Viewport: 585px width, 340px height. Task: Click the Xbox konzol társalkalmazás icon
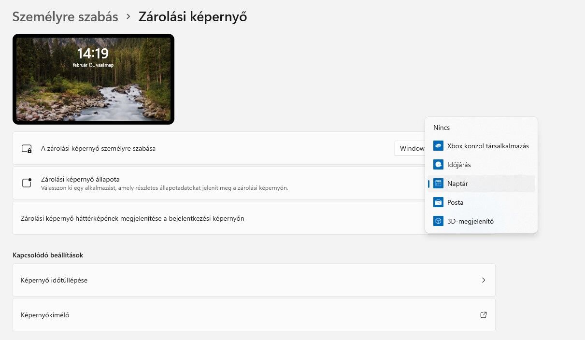coord(438,146)
